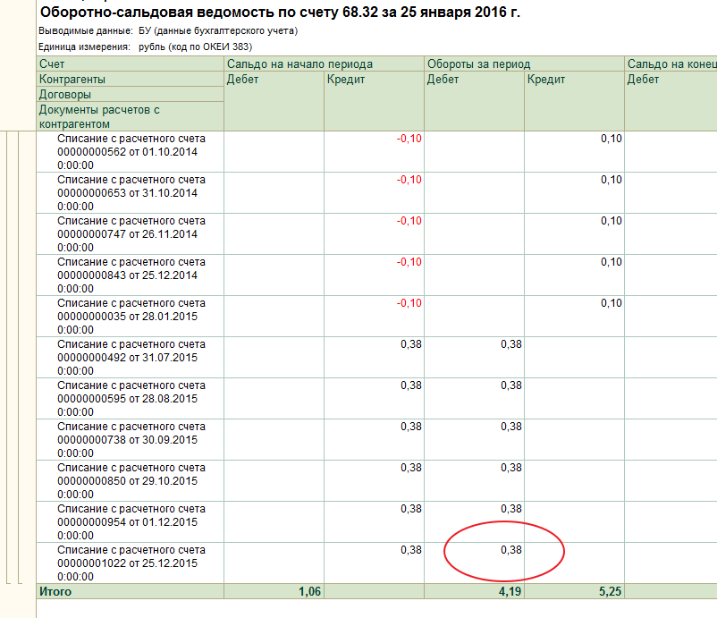Select total opening debit balance 1,06
The width and height of the screenshot is (717, 618).
(308, 591)
